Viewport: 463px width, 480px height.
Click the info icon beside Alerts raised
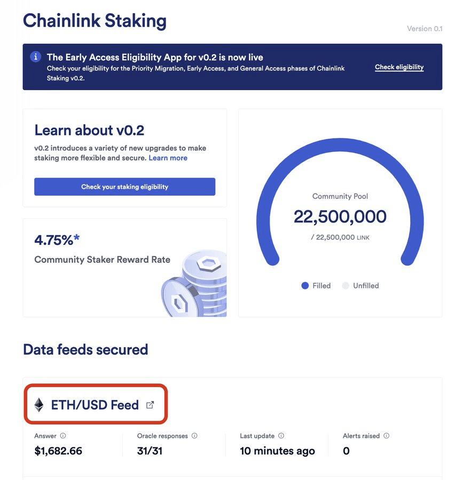(x=387, y=436)
